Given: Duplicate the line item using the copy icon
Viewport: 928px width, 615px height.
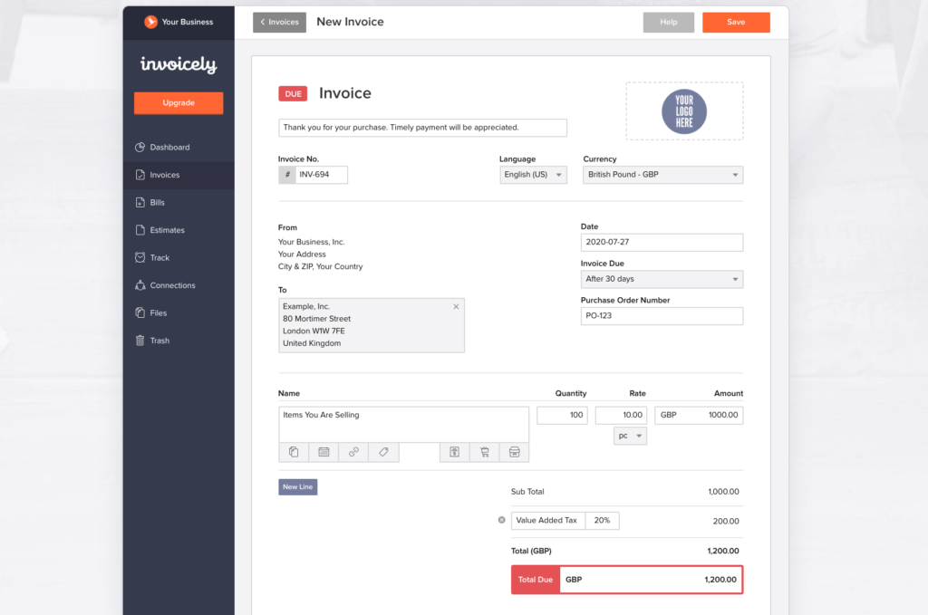Looking at the screenshot, I should (293, 452).
